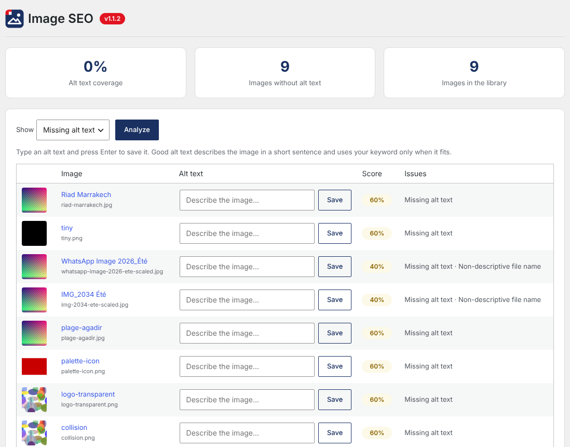Screen dimensions: 570x447
Task: Focus alt text field for WhatsApp Image
Action: click(x=247, y=267)
